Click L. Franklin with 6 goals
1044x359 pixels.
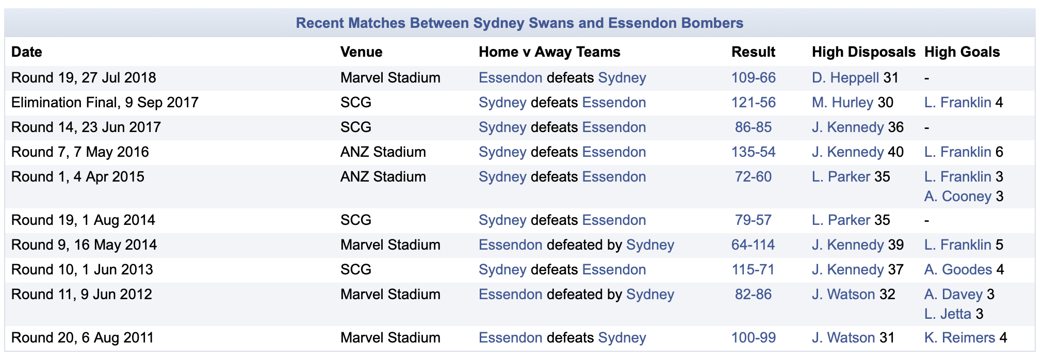tap(958, 152)
